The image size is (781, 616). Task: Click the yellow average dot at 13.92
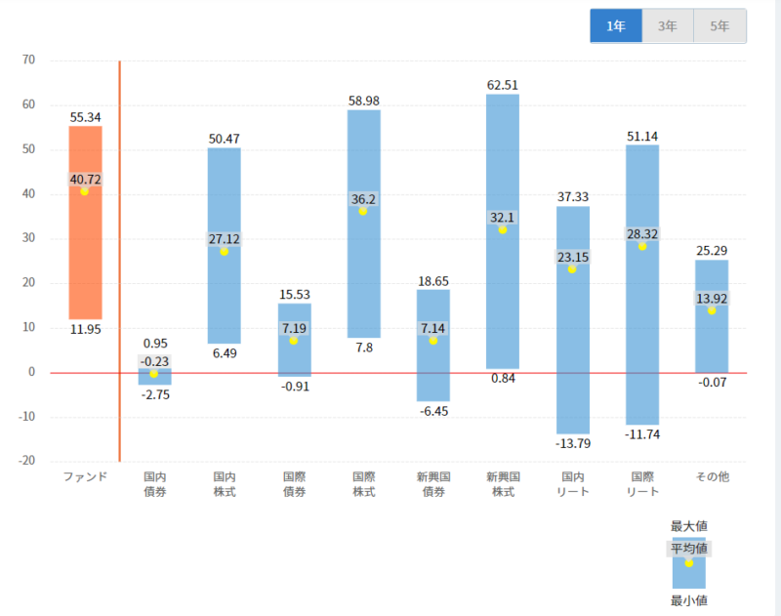(712, 310)
